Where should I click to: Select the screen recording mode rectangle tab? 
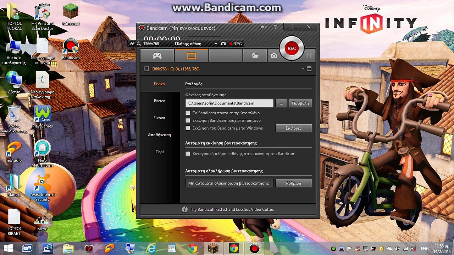[192, 56]
